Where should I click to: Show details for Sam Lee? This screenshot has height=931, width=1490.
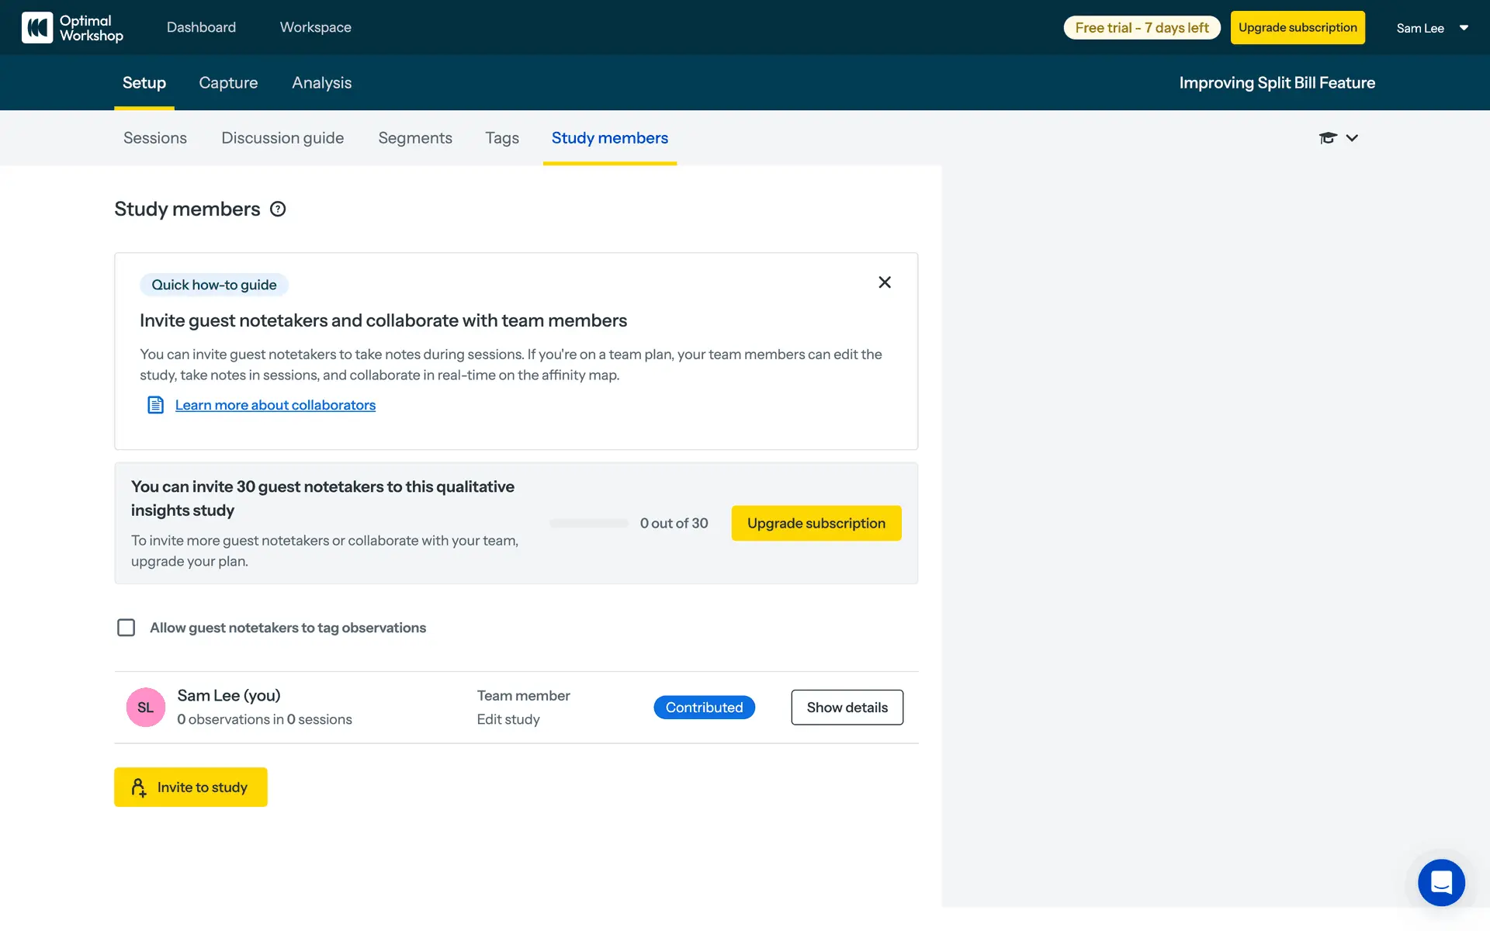(847, 708)
